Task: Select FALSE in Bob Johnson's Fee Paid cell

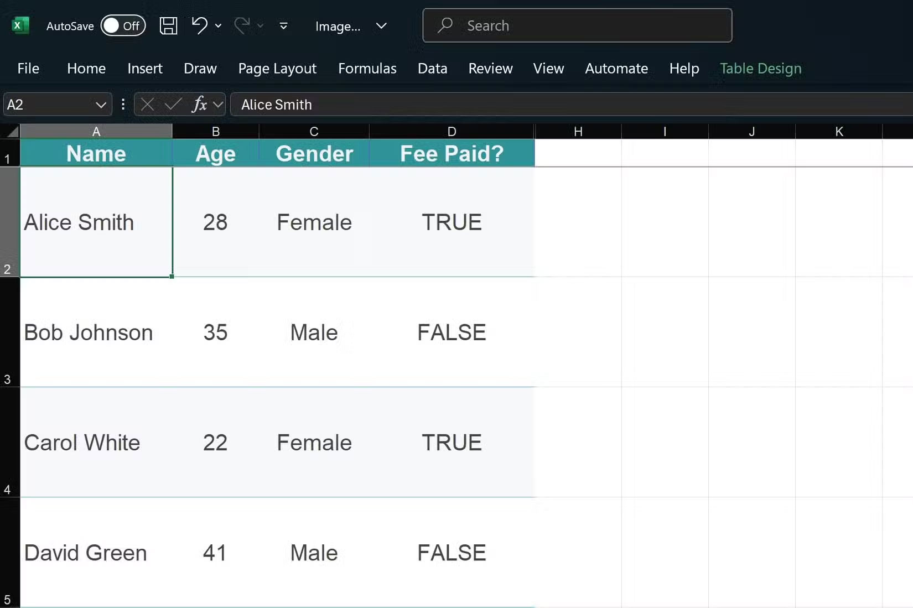Action: click(452, 332)
